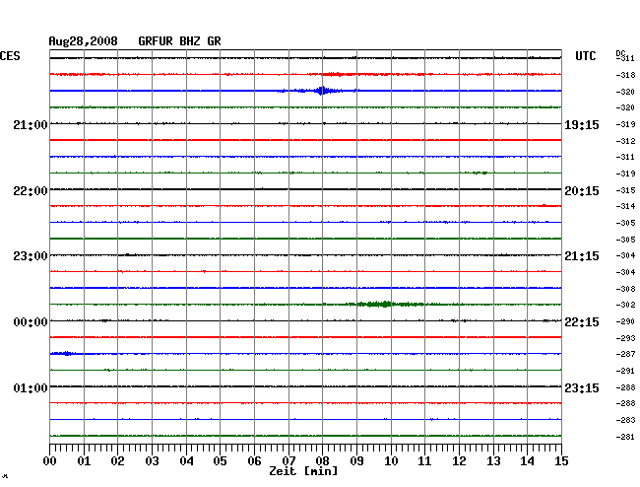Click the 00:00 local time label

31,322
